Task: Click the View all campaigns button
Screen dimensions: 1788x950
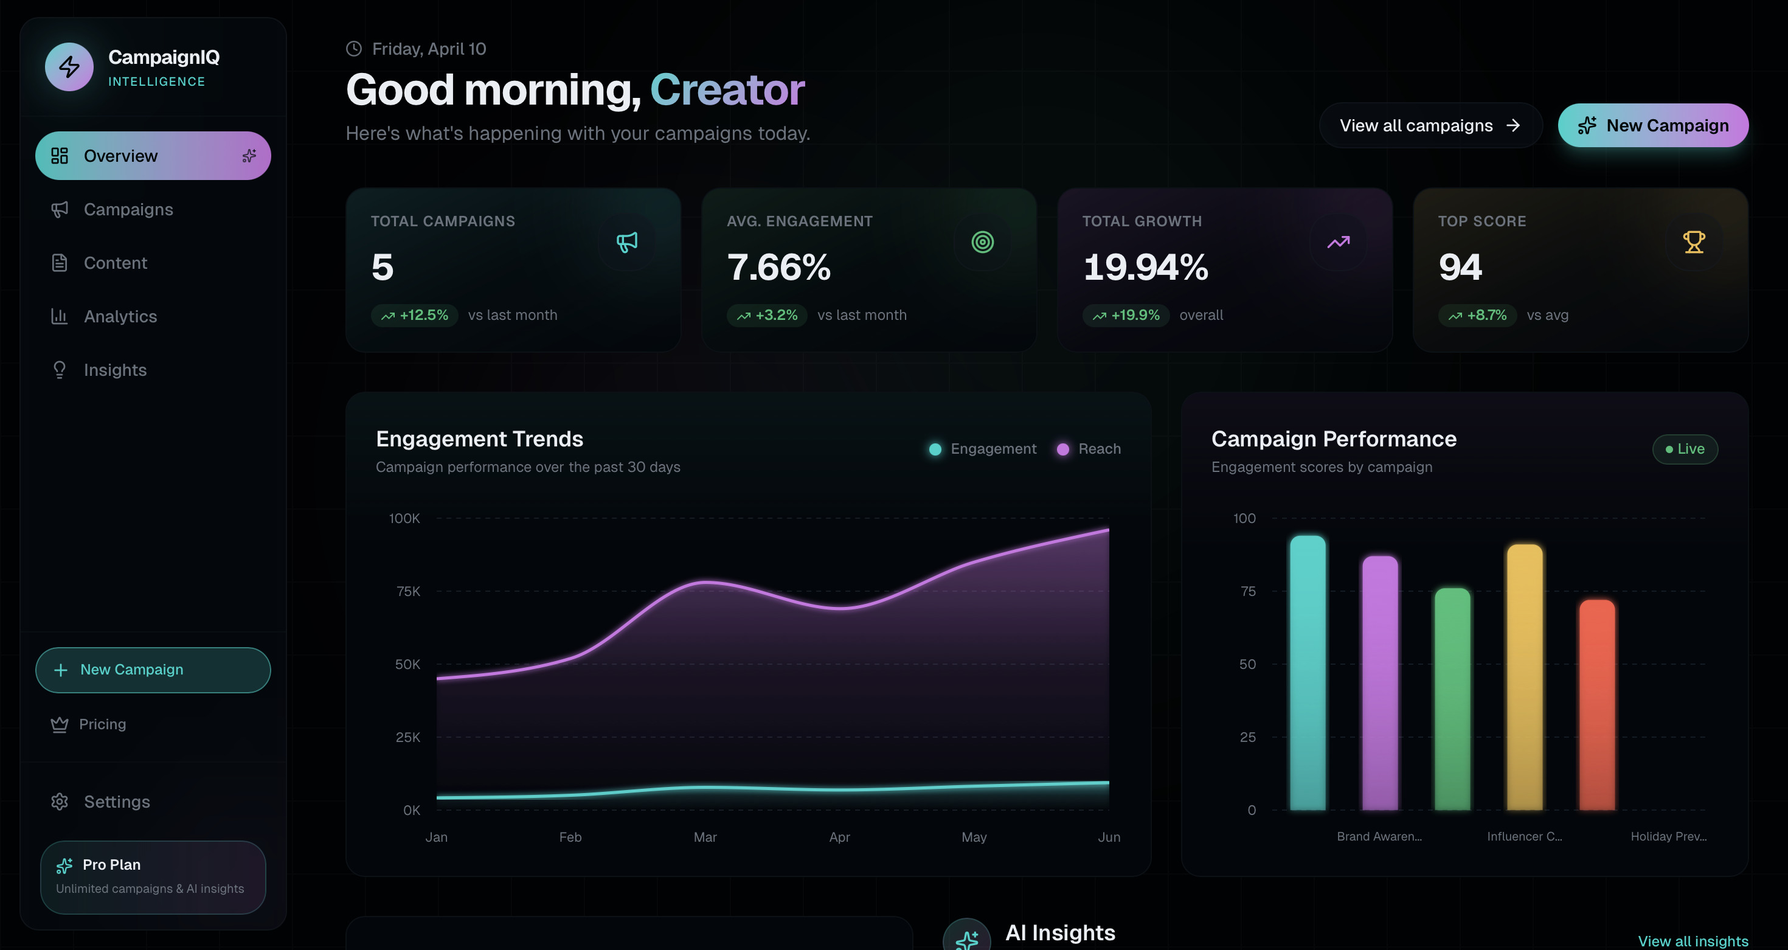Action: (x=1430, y=126)
